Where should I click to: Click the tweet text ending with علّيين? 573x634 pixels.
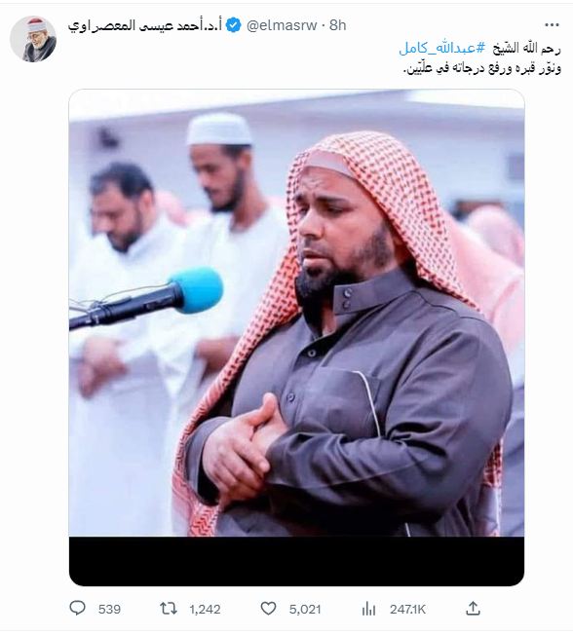(482, 69)
